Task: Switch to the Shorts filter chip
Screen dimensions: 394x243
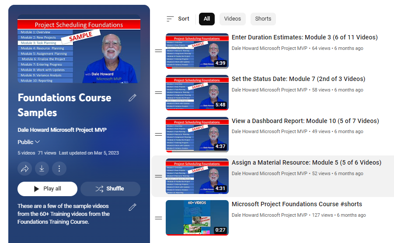Action: point(263,19)
